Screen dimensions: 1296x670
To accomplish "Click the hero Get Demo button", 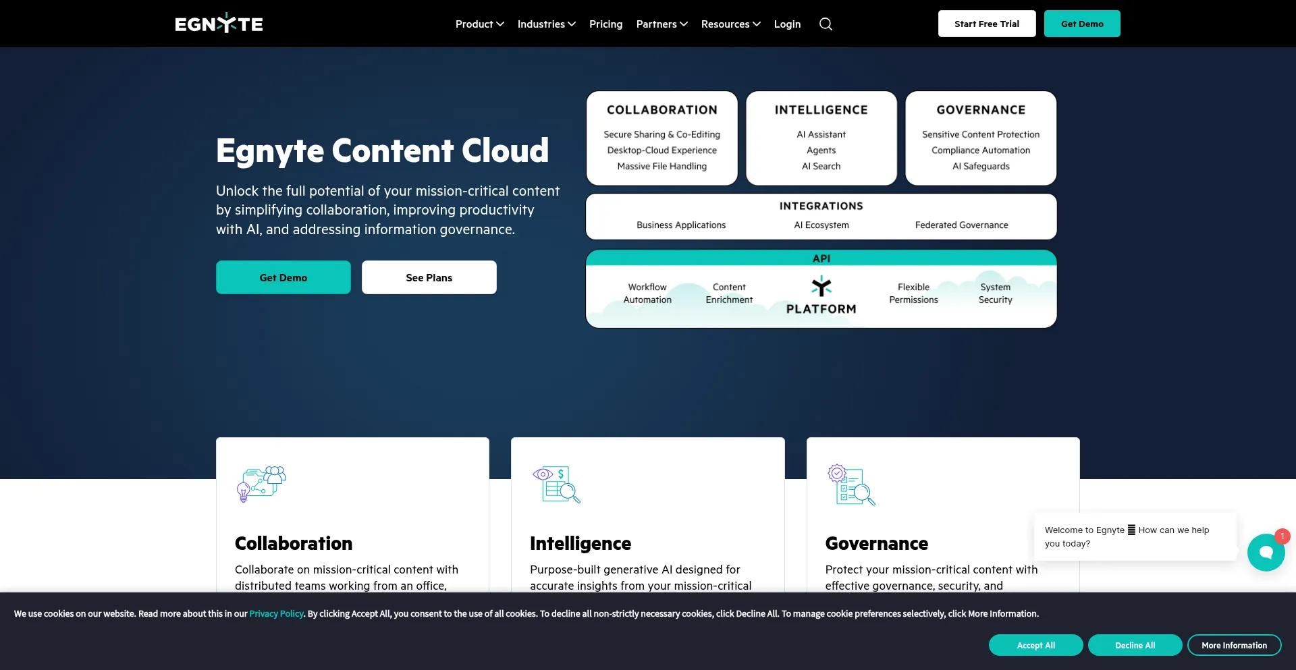I will coord(283,277).
